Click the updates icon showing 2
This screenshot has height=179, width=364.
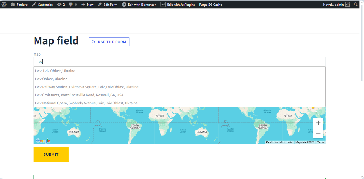point(61,5)
